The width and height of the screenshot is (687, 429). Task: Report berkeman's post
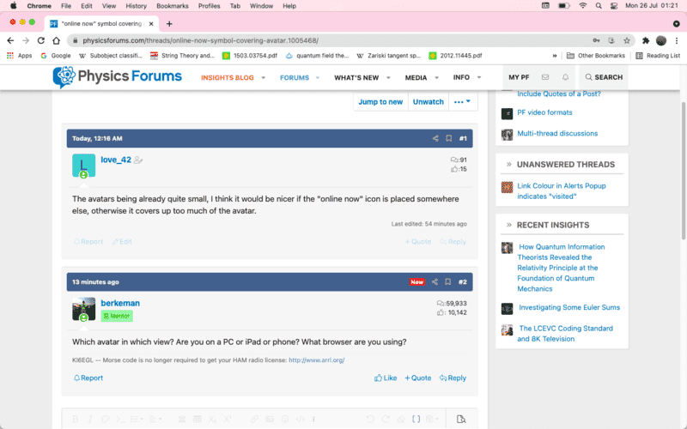click(88, 378)
